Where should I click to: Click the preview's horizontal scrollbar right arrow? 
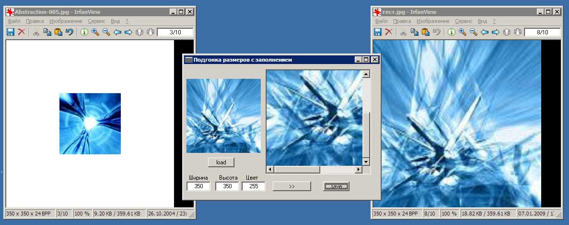(358, 170)
